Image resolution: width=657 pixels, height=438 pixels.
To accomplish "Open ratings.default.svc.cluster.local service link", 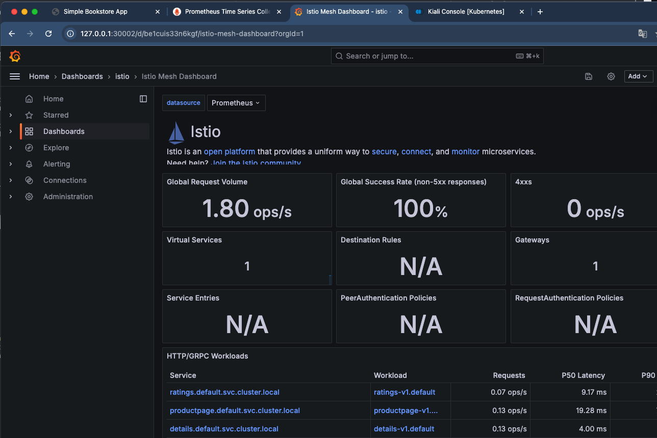I will coord(224,392).
